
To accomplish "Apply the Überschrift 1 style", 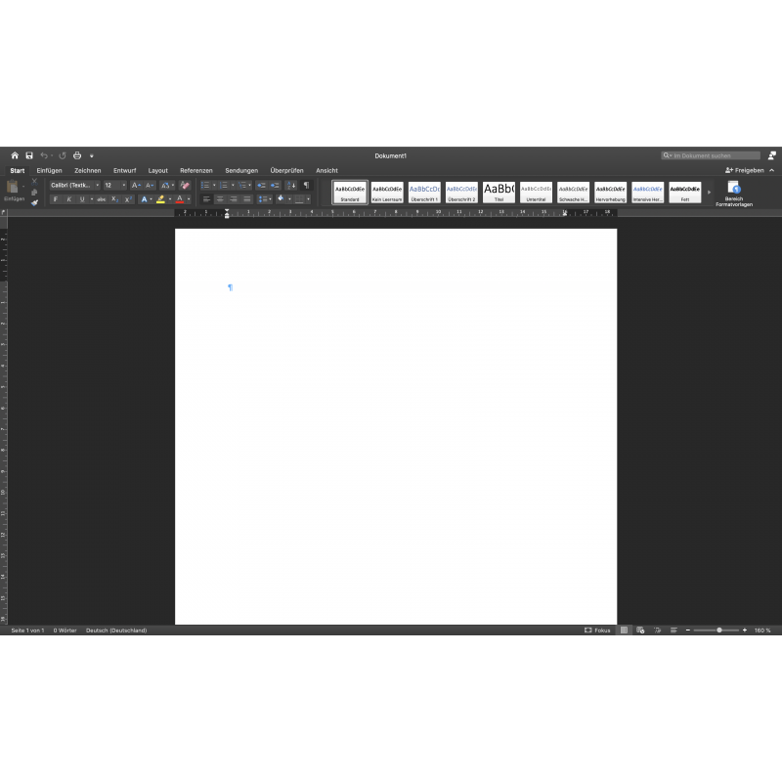I will tap(424, 192).
